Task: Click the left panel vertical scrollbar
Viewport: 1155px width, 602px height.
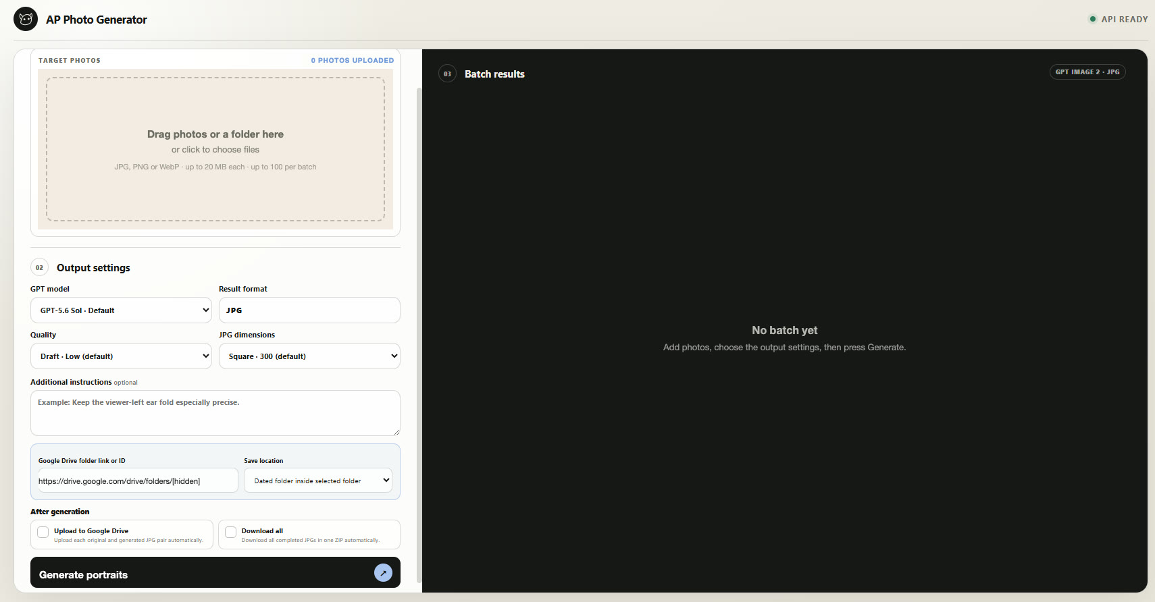Action: (x=419, y=334)
